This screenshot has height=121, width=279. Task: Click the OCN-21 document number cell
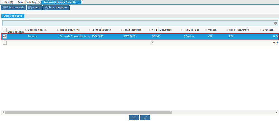click(x=156, y=36)
